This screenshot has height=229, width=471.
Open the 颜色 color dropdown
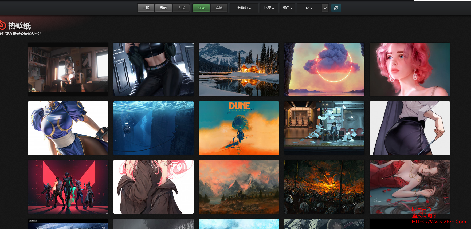287,8
